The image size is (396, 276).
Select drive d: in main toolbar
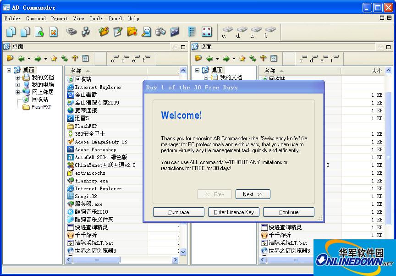(242, 32)
